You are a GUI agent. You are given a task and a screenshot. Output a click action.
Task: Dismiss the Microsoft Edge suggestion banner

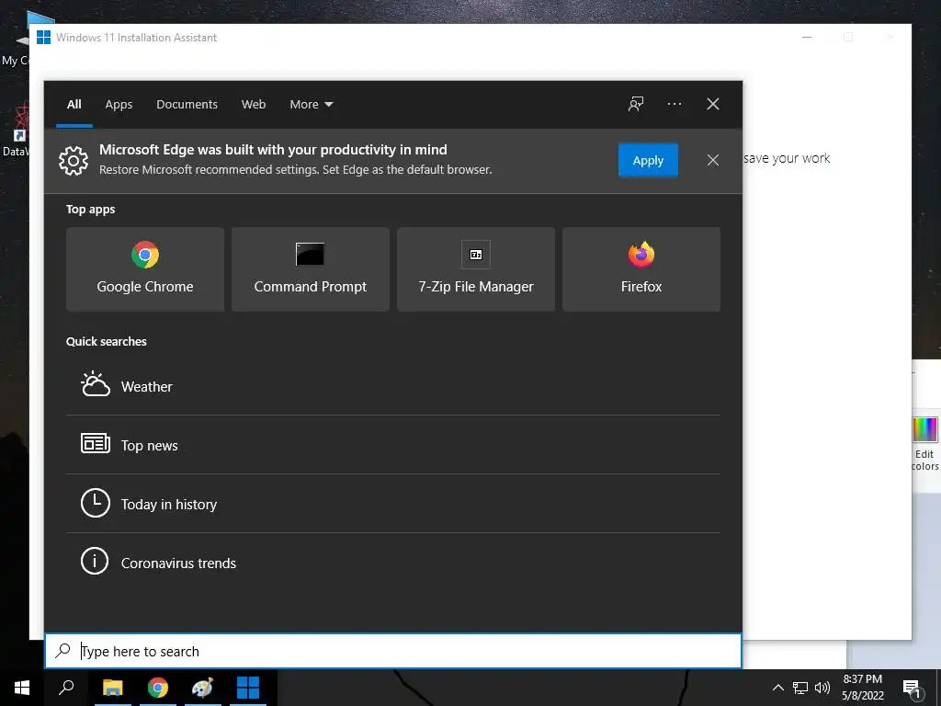point(713,160)
